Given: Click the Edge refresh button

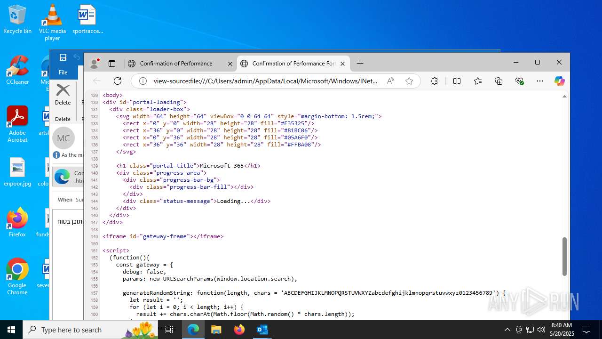Looking at the screenshot, I should pyautogui.click(x=118, y=81).
